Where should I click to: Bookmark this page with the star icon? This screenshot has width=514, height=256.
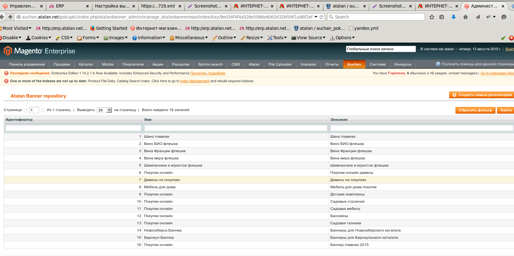coord(432,17)
